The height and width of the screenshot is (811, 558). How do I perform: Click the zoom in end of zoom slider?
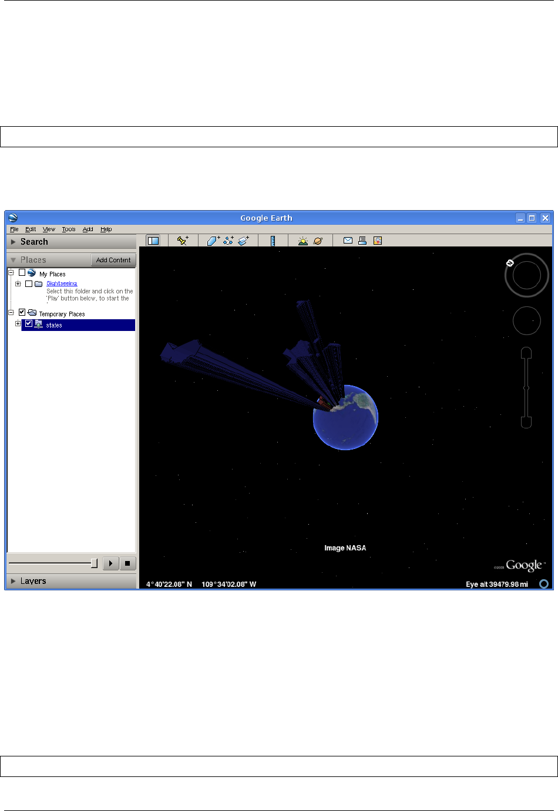point(526,352)
